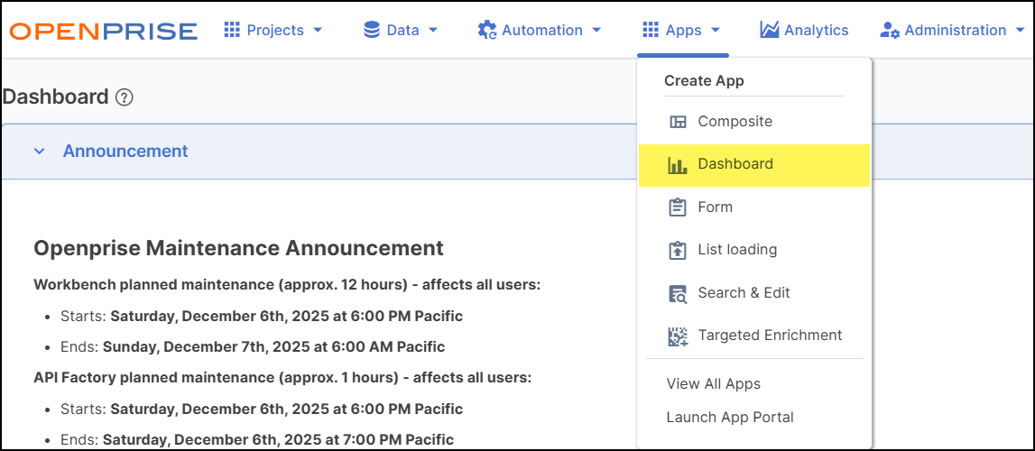Click the Projects grid icon
This screenshot has width=1035, height=451.
pyautogui.click(x=232, y=30)
